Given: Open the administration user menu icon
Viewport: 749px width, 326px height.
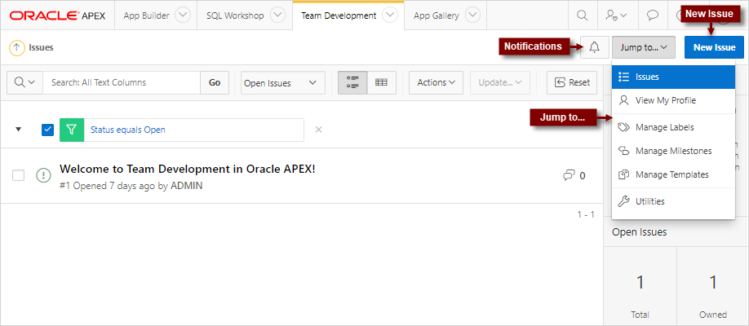Looking at the screenshot, I should 616,15.
